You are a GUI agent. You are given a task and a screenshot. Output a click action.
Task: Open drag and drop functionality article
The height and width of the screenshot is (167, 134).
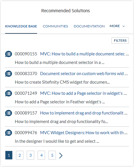[84, 113]
